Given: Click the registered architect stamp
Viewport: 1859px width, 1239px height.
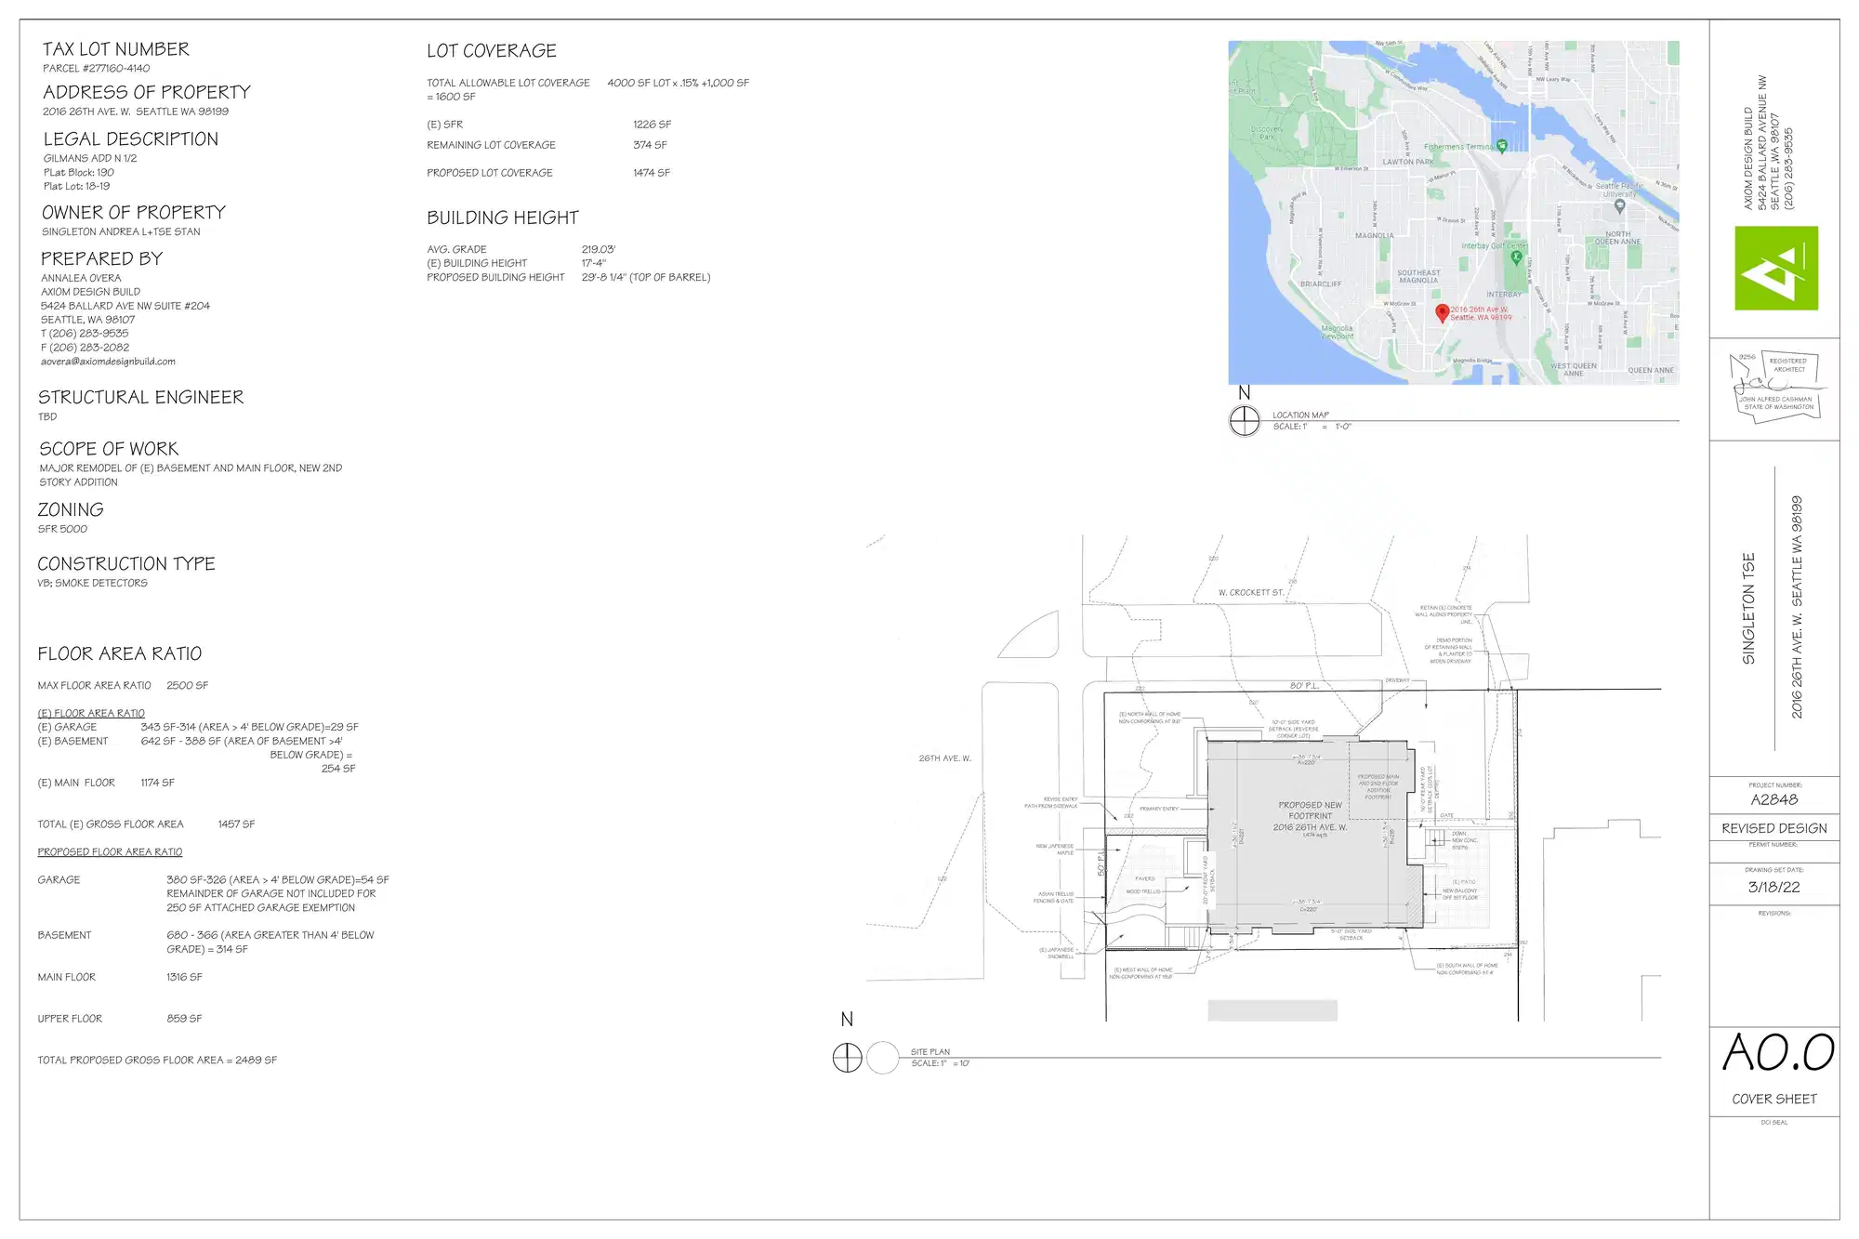Looking at the screenshot, I should click(1777, 388).
